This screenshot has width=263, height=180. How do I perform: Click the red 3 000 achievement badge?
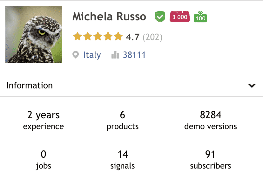[x=180, y=17]
